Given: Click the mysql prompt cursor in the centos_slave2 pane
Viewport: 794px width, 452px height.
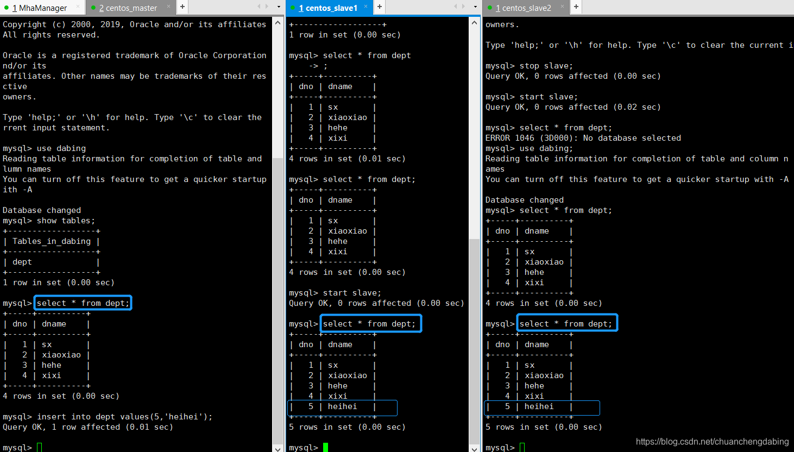Looking at the screenshot, I should [522, 448].
